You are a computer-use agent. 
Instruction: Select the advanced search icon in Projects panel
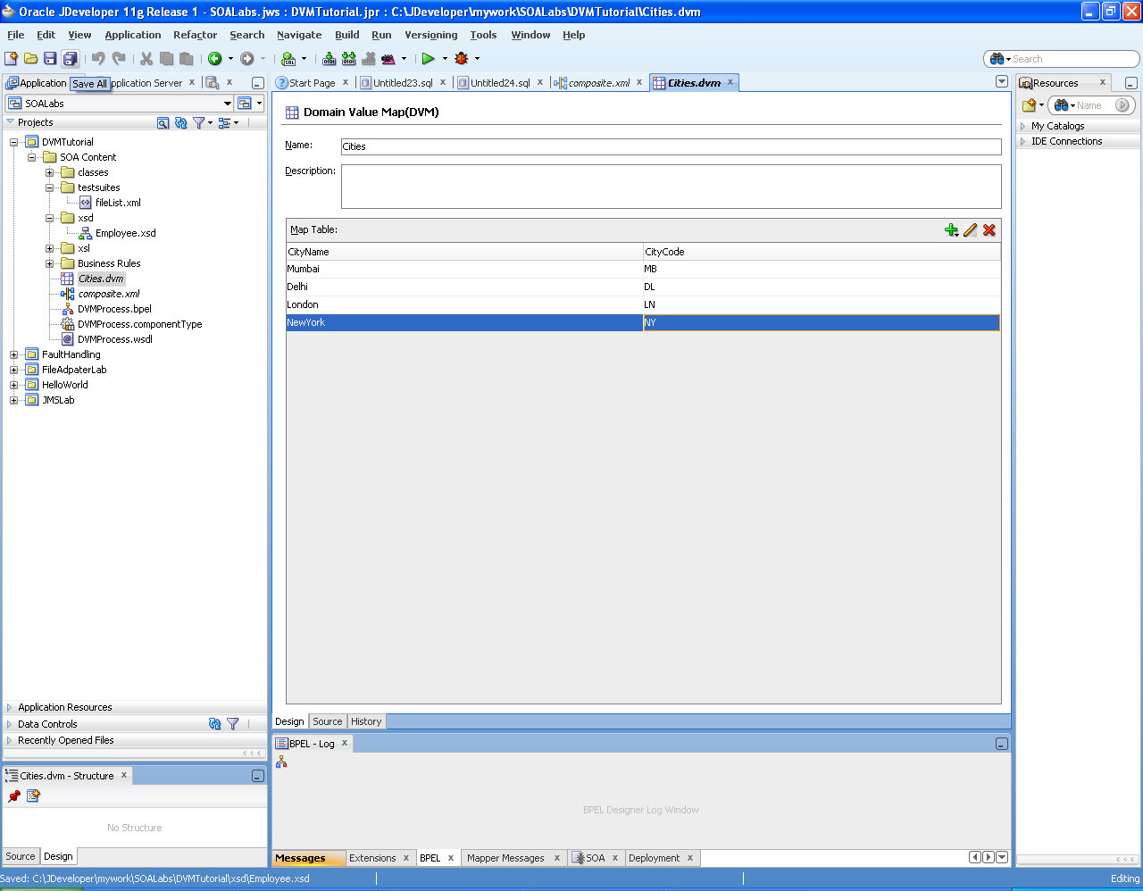tap(163, 122)
